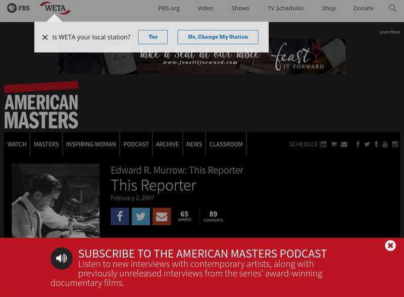
Task: Open the INSPIRING WOMAN tab
Action: 91,144
